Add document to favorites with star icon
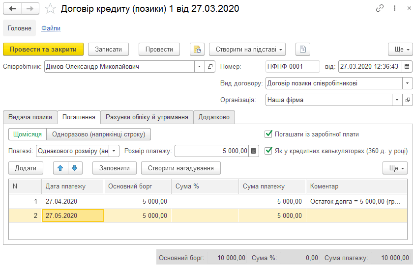The image size is (414, 266). tap(50, 9)
